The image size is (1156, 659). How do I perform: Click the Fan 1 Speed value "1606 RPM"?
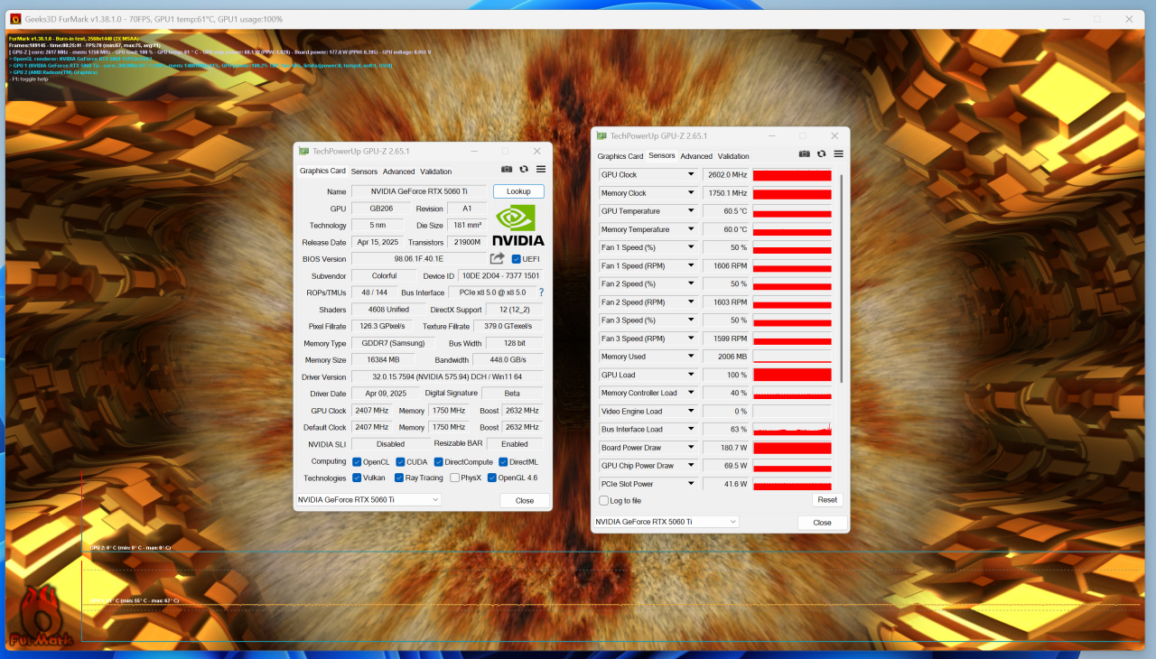click(x=726, y=266)
